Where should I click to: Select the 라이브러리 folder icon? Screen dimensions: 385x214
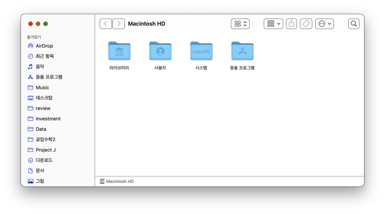120,51
